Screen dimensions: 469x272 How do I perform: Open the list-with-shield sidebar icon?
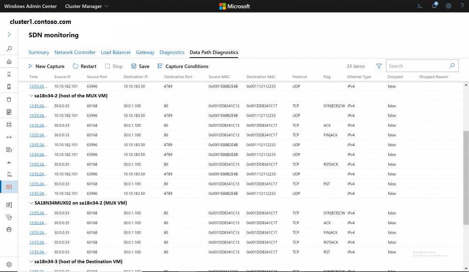pyautogui.click(x=9, y=150)
